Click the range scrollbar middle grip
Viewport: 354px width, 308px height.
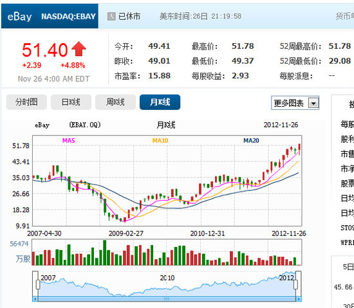(167, 299)
